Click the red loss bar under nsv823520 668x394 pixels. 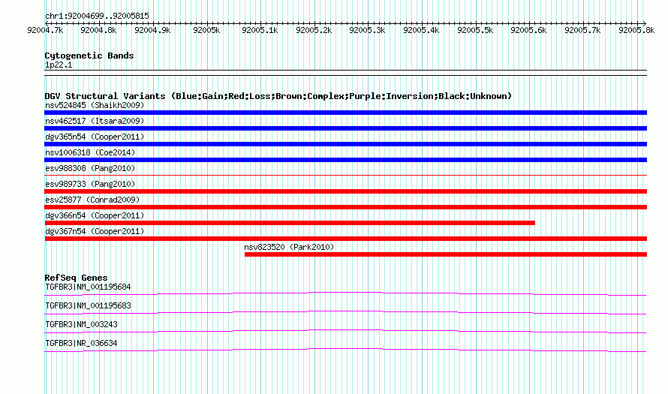(x=446, y=254)
